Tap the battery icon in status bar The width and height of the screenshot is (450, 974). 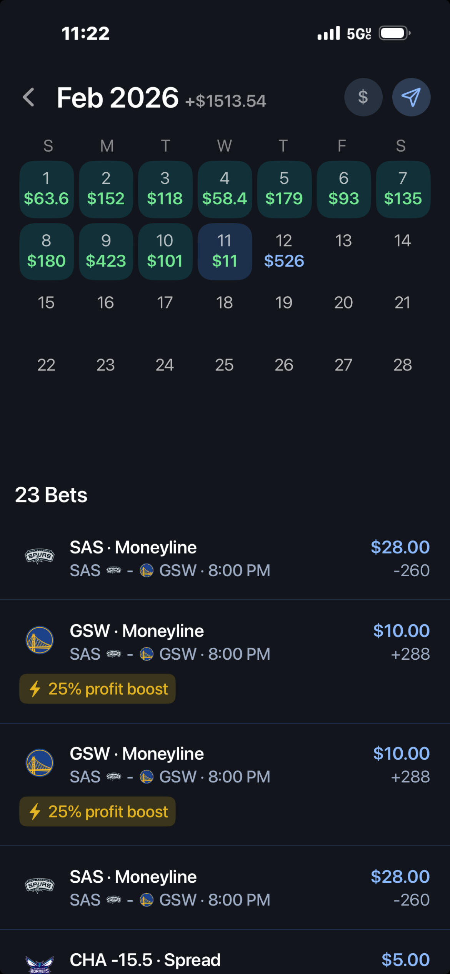pos(394,33)
